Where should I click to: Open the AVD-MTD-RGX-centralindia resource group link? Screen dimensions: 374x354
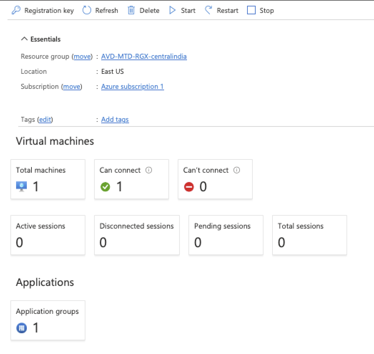144,56
